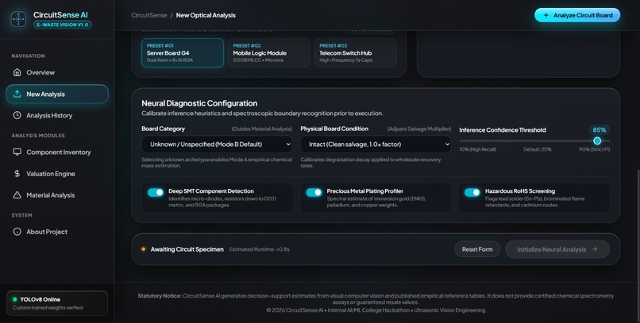The image size is (640, 323).
Task: Go to New Analysis section
Action: click(57, 94)
